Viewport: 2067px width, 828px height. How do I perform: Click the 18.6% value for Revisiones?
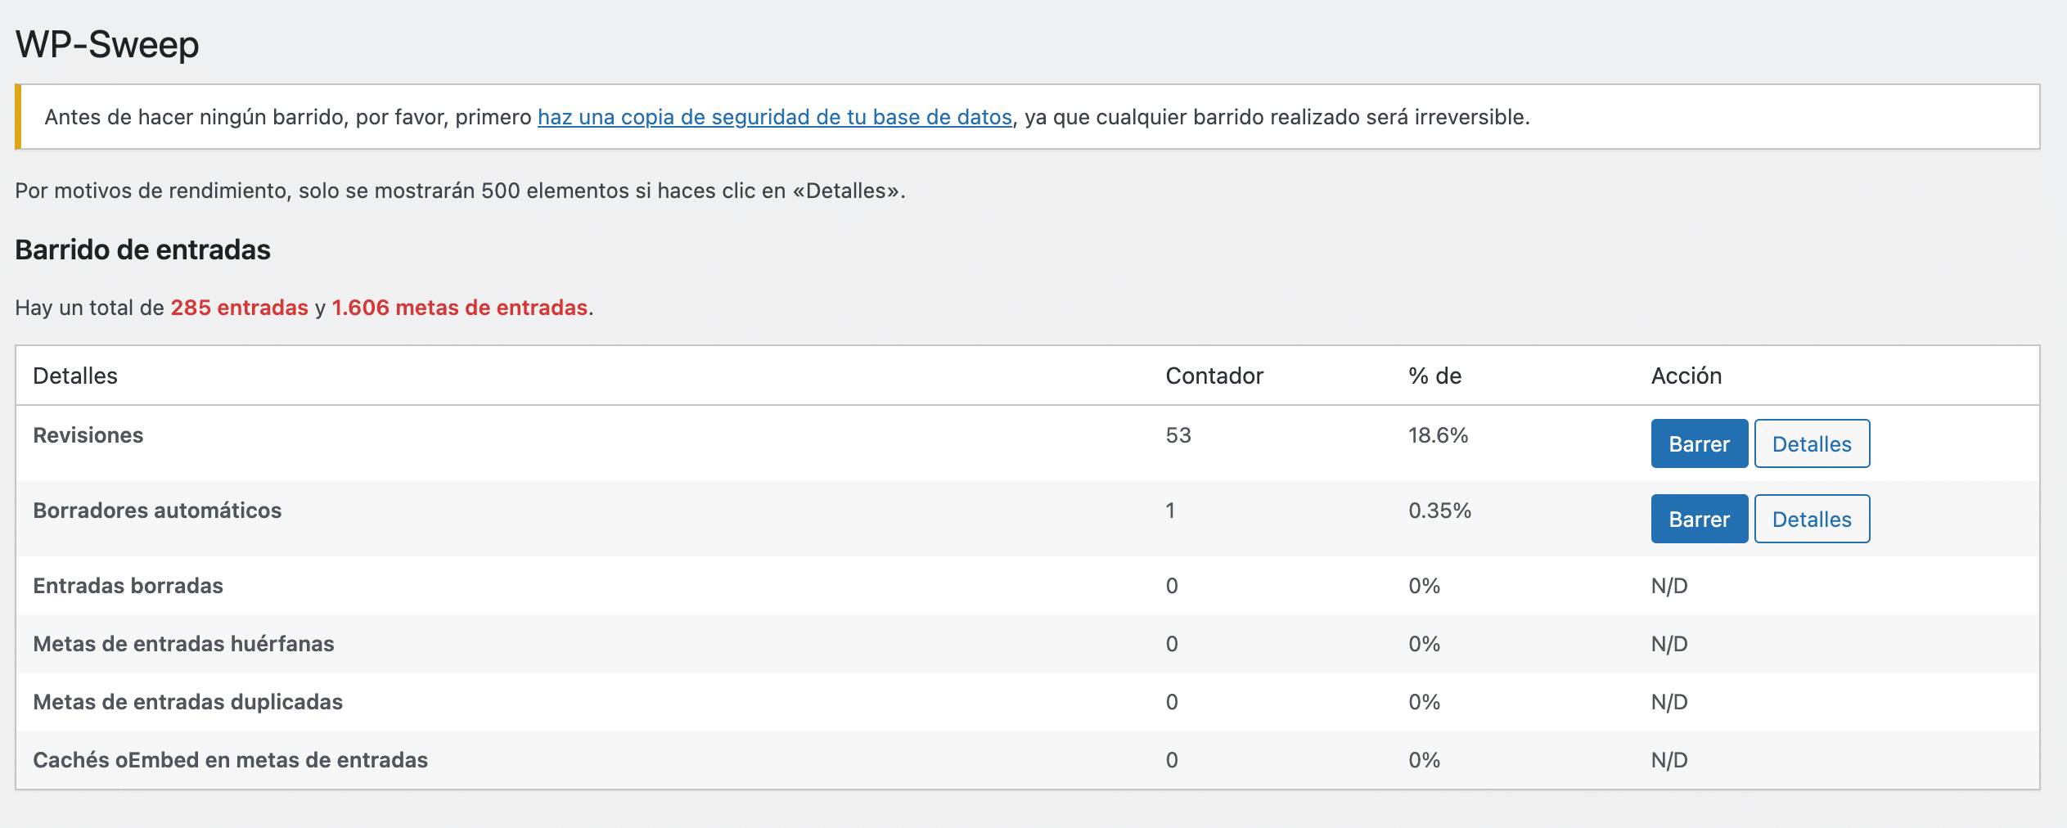coord(1438,435)
